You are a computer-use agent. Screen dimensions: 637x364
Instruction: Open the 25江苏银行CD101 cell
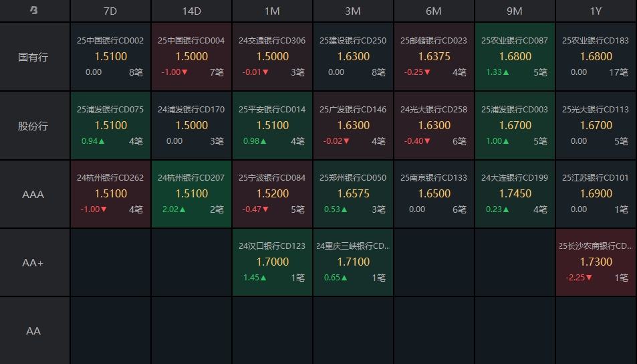[596, 193]
